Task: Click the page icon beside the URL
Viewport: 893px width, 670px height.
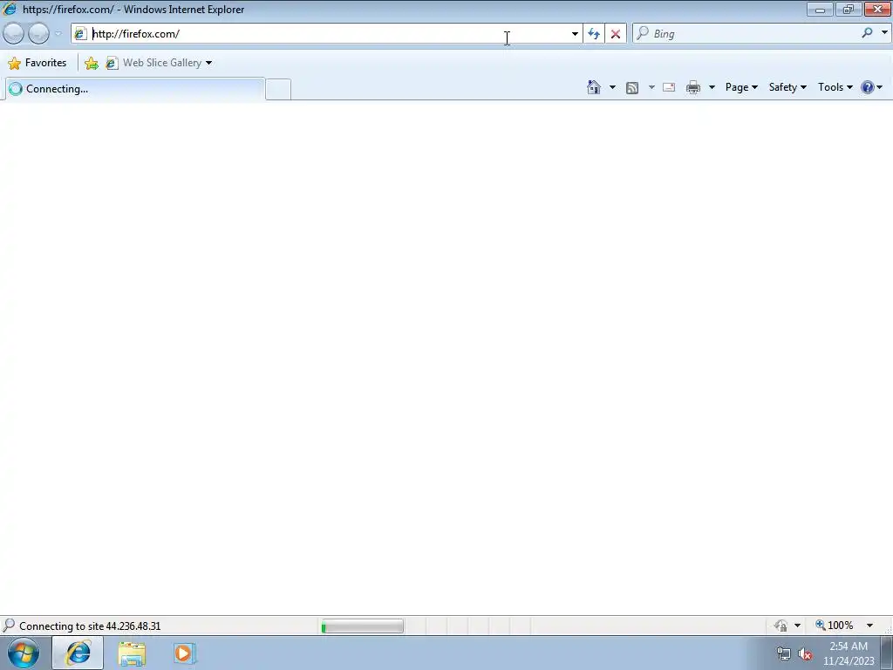Action: 80,34
